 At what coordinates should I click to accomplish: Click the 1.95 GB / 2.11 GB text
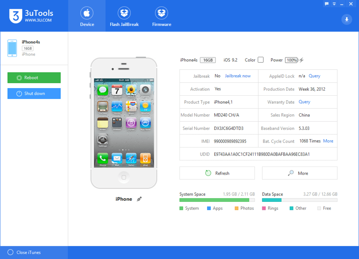(x=239, y=194)
